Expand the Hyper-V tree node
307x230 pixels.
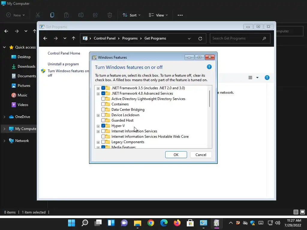[x=98, y=126]
